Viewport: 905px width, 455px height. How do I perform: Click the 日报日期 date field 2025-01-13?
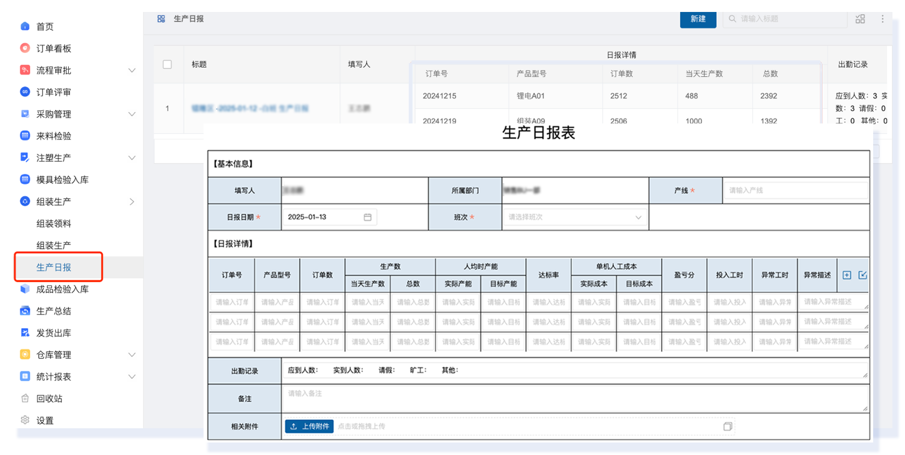[329, 217]
